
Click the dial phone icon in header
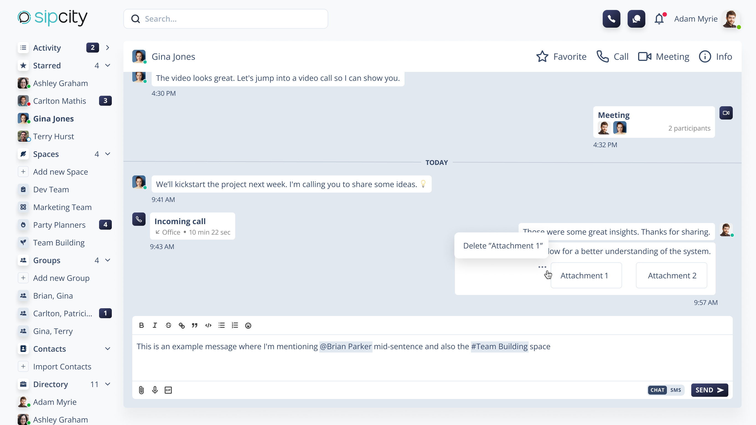[x=611, y=19]
